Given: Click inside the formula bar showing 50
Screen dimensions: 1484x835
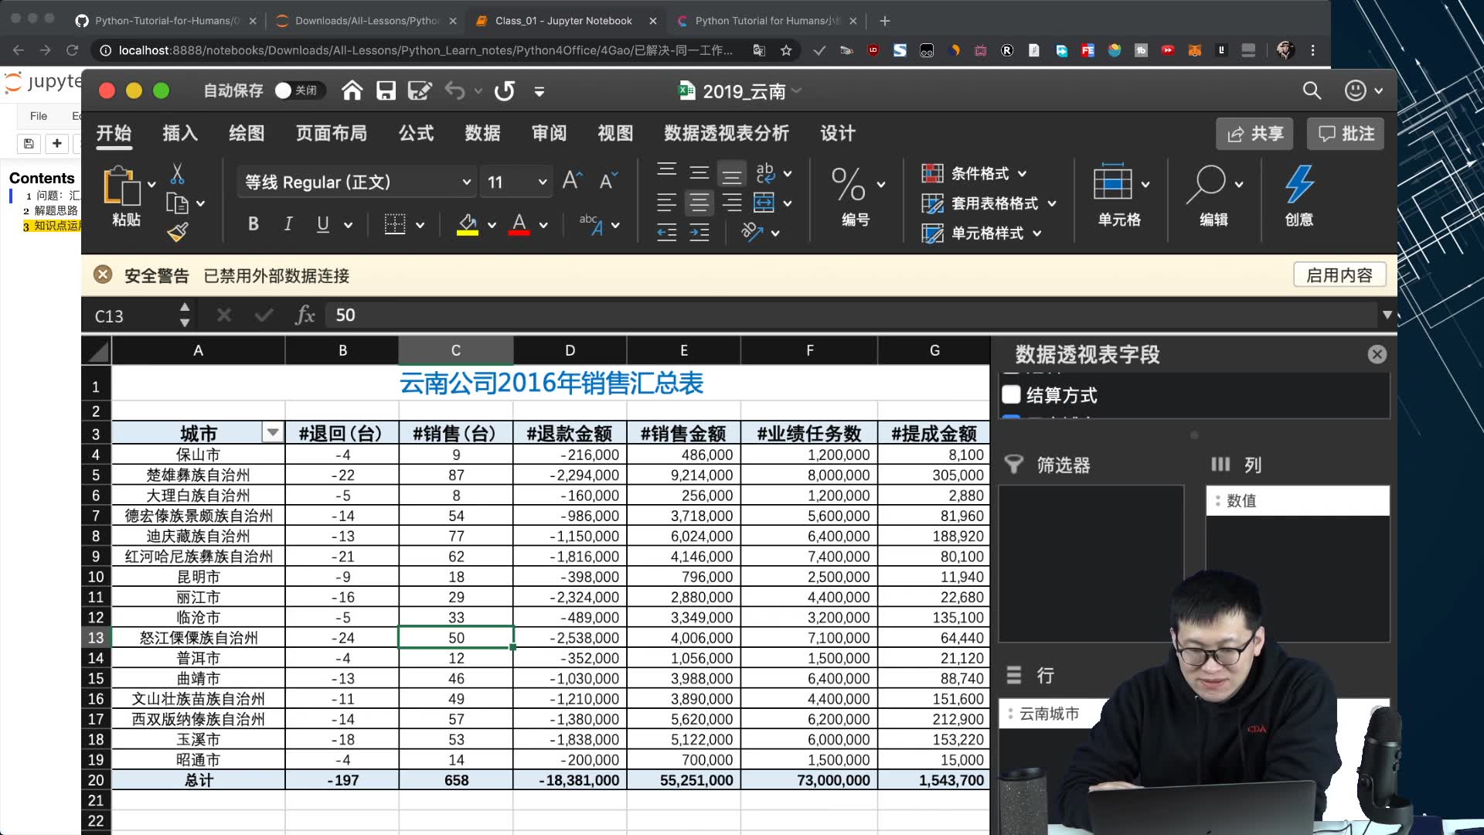Looking at the screenshot, I should pos(464,315).
